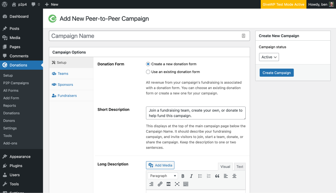Go to P2P Campaigns submenu
The width and height of the screenshot is (336, 193).
pyautogui.click(x=16, y=83)
